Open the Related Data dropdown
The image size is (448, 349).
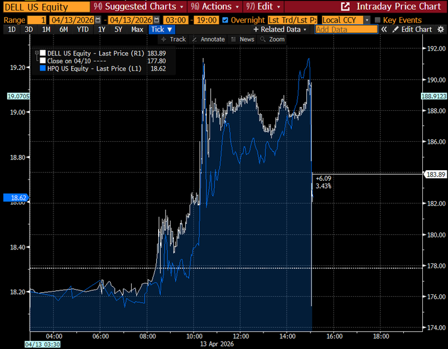[280, 30]
